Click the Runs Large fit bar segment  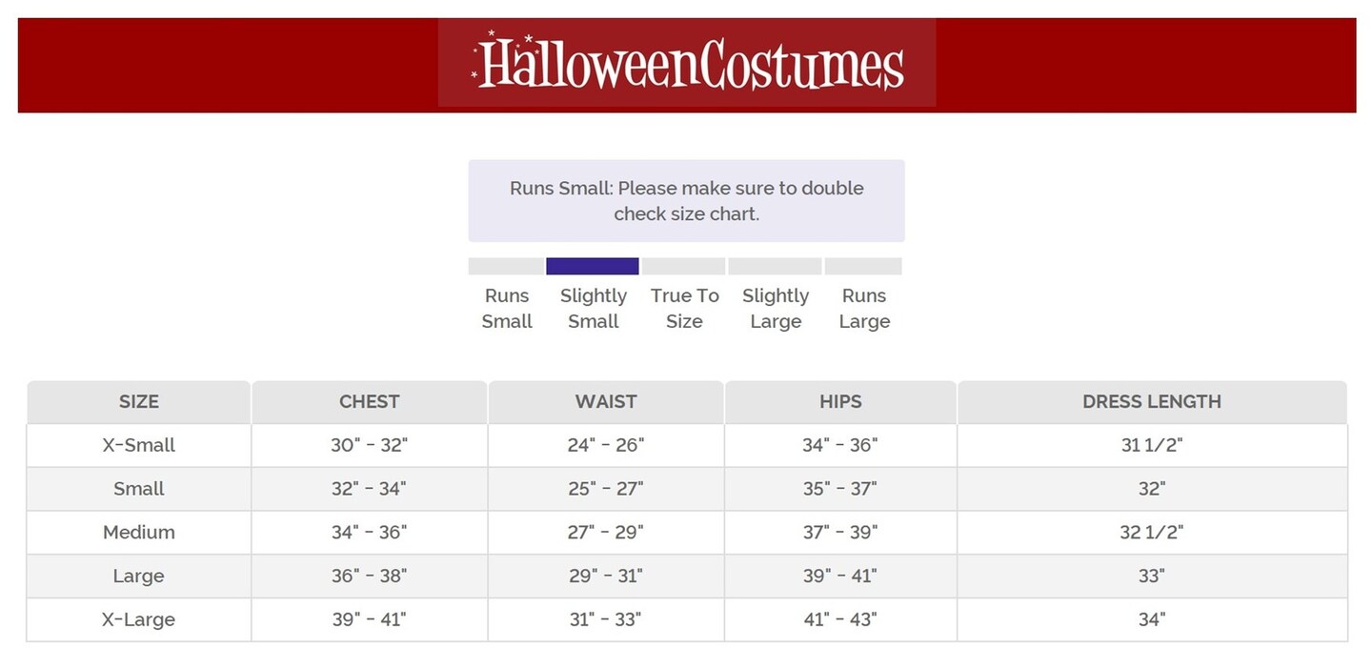tap(862, 266)
